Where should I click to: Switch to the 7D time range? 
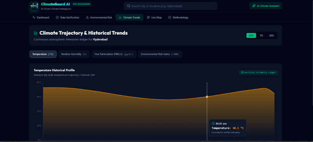pyautogui.click(x=261, y=36)
